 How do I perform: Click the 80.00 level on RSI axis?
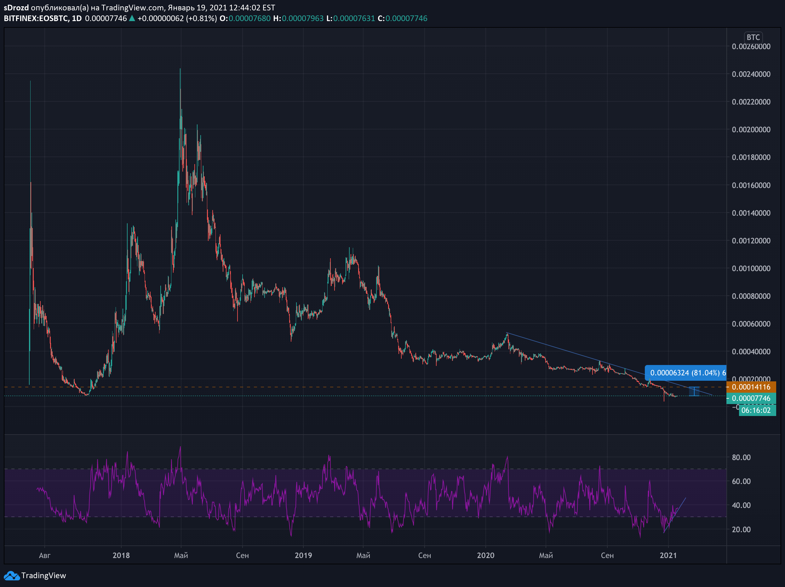pyautogui.click(x=741, y=458)
